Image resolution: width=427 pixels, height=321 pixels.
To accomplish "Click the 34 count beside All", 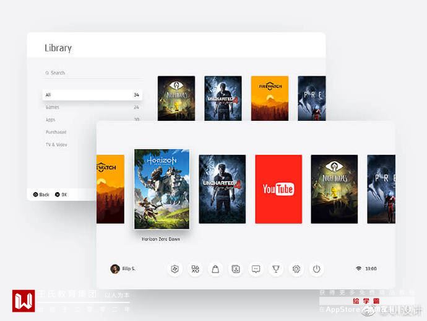I will (136, 95).
